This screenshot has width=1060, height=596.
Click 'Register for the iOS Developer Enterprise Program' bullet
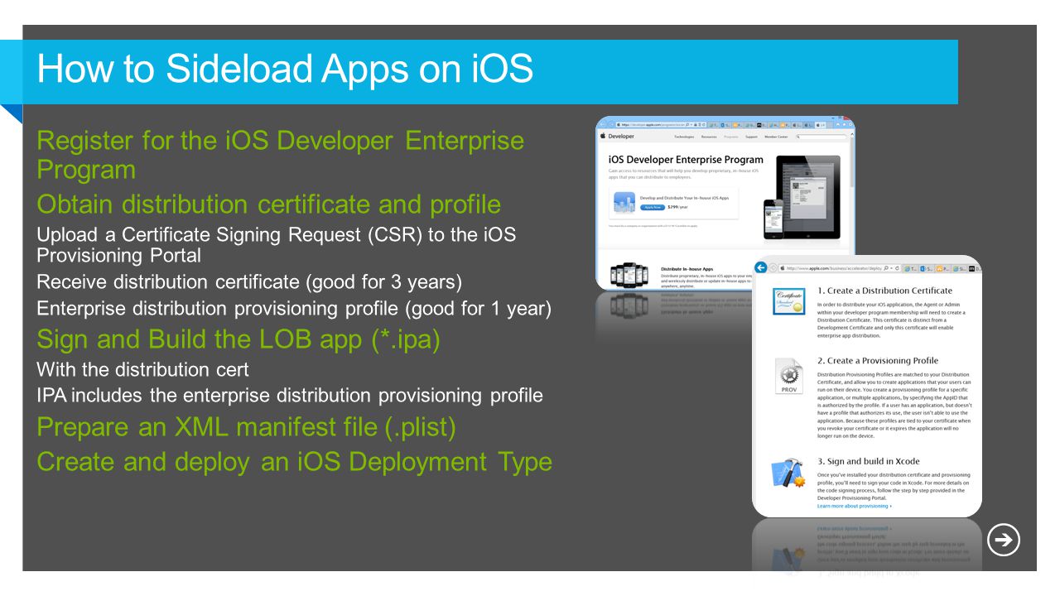coord(281,155)
